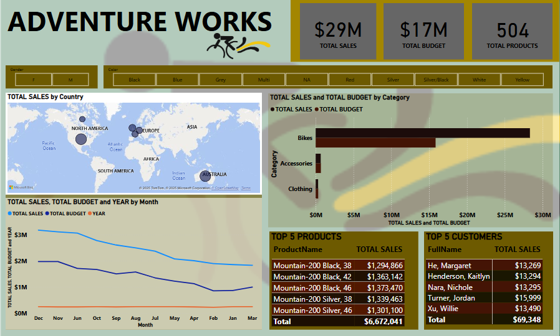Toggle the F gender slicer
This screenshot has height=336, width=560.
(34, 80)
